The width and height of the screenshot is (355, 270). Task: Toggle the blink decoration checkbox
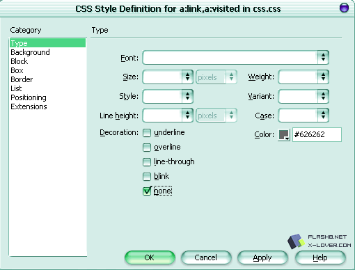pyautogui.click(x=147, y=177)
